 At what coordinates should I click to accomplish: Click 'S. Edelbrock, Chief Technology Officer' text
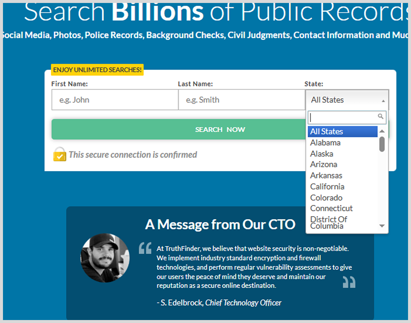219,303
